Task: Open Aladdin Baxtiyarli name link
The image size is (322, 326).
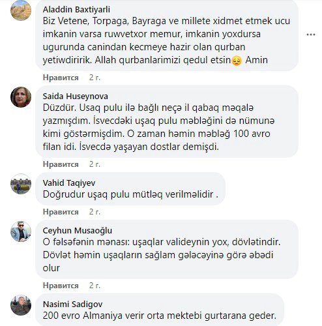Action: (76, 9)
